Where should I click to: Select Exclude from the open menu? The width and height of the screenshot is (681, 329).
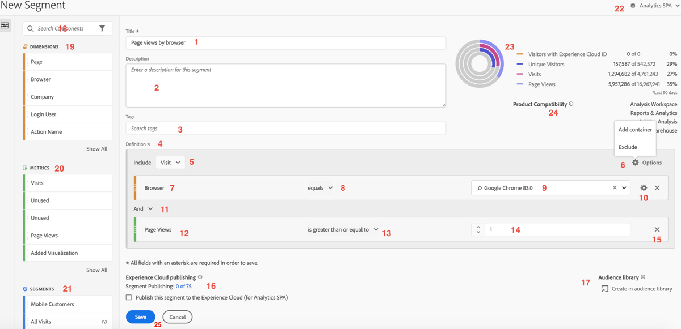point(627,146)
